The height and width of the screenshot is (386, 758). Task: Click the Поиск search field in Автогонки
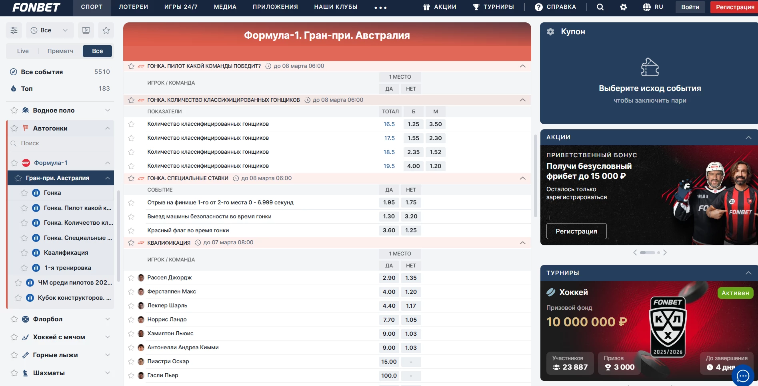[60, 143]
